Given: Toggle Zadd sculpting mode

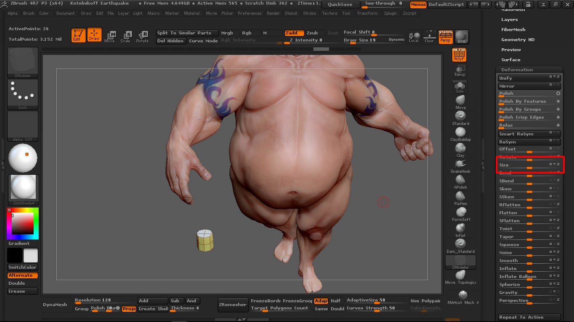Looking at the screenshot, I should coord(294,33).
